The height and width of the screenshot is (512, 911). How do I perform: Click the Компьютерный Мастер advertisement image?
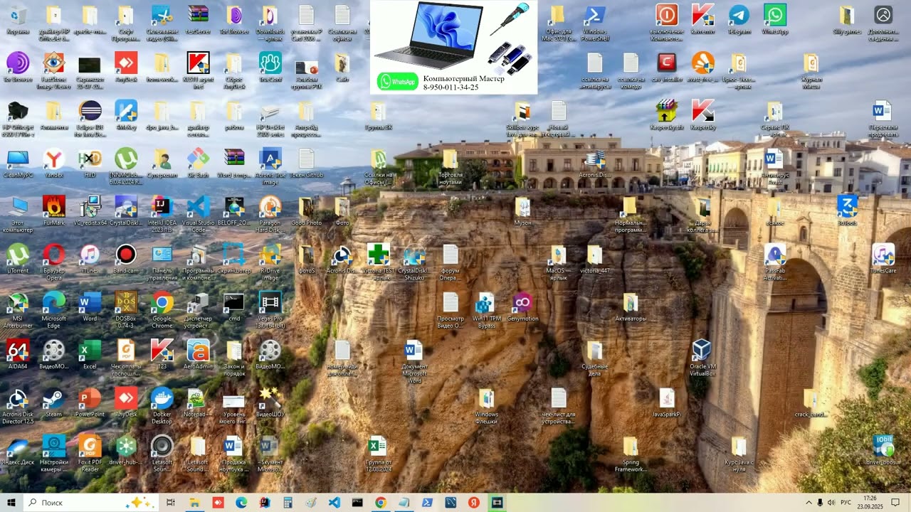(453, 47)
